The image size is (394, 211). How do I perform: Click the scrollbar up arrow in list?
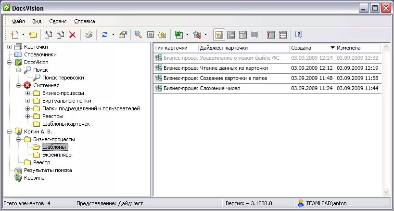coord(386,48)
